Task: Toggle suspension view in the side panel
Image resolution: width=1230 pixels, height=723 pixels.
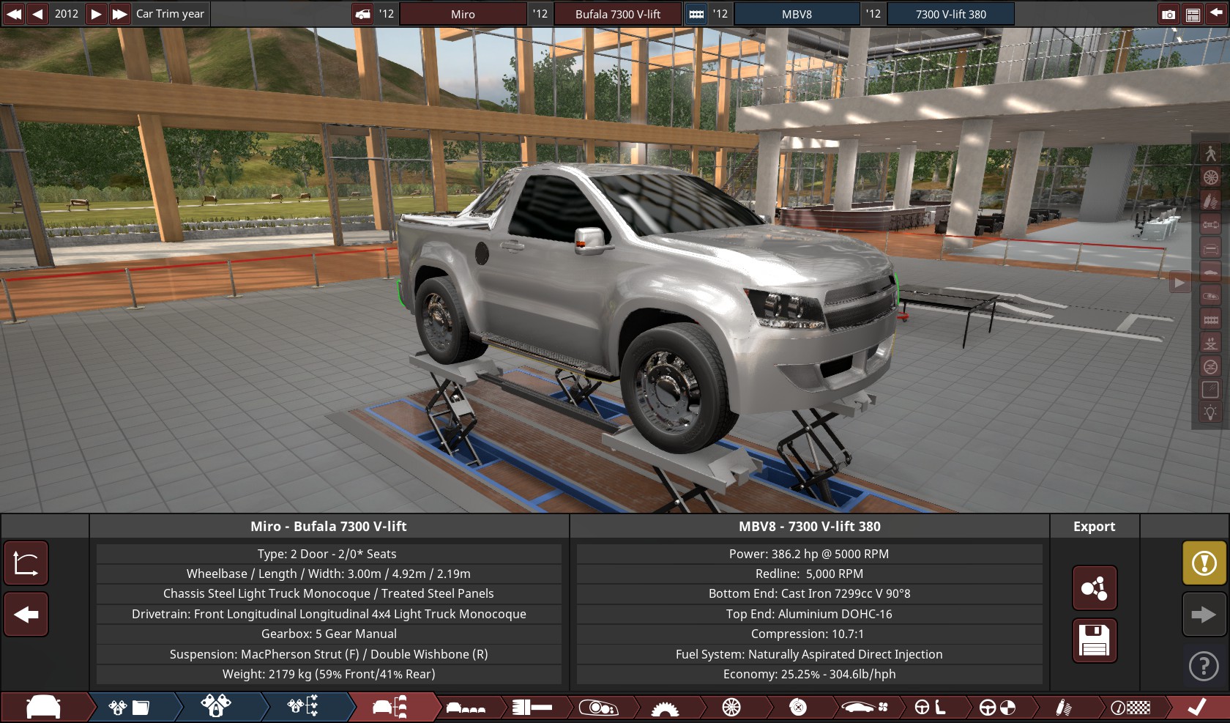Action: click(x=1210, y=201)
